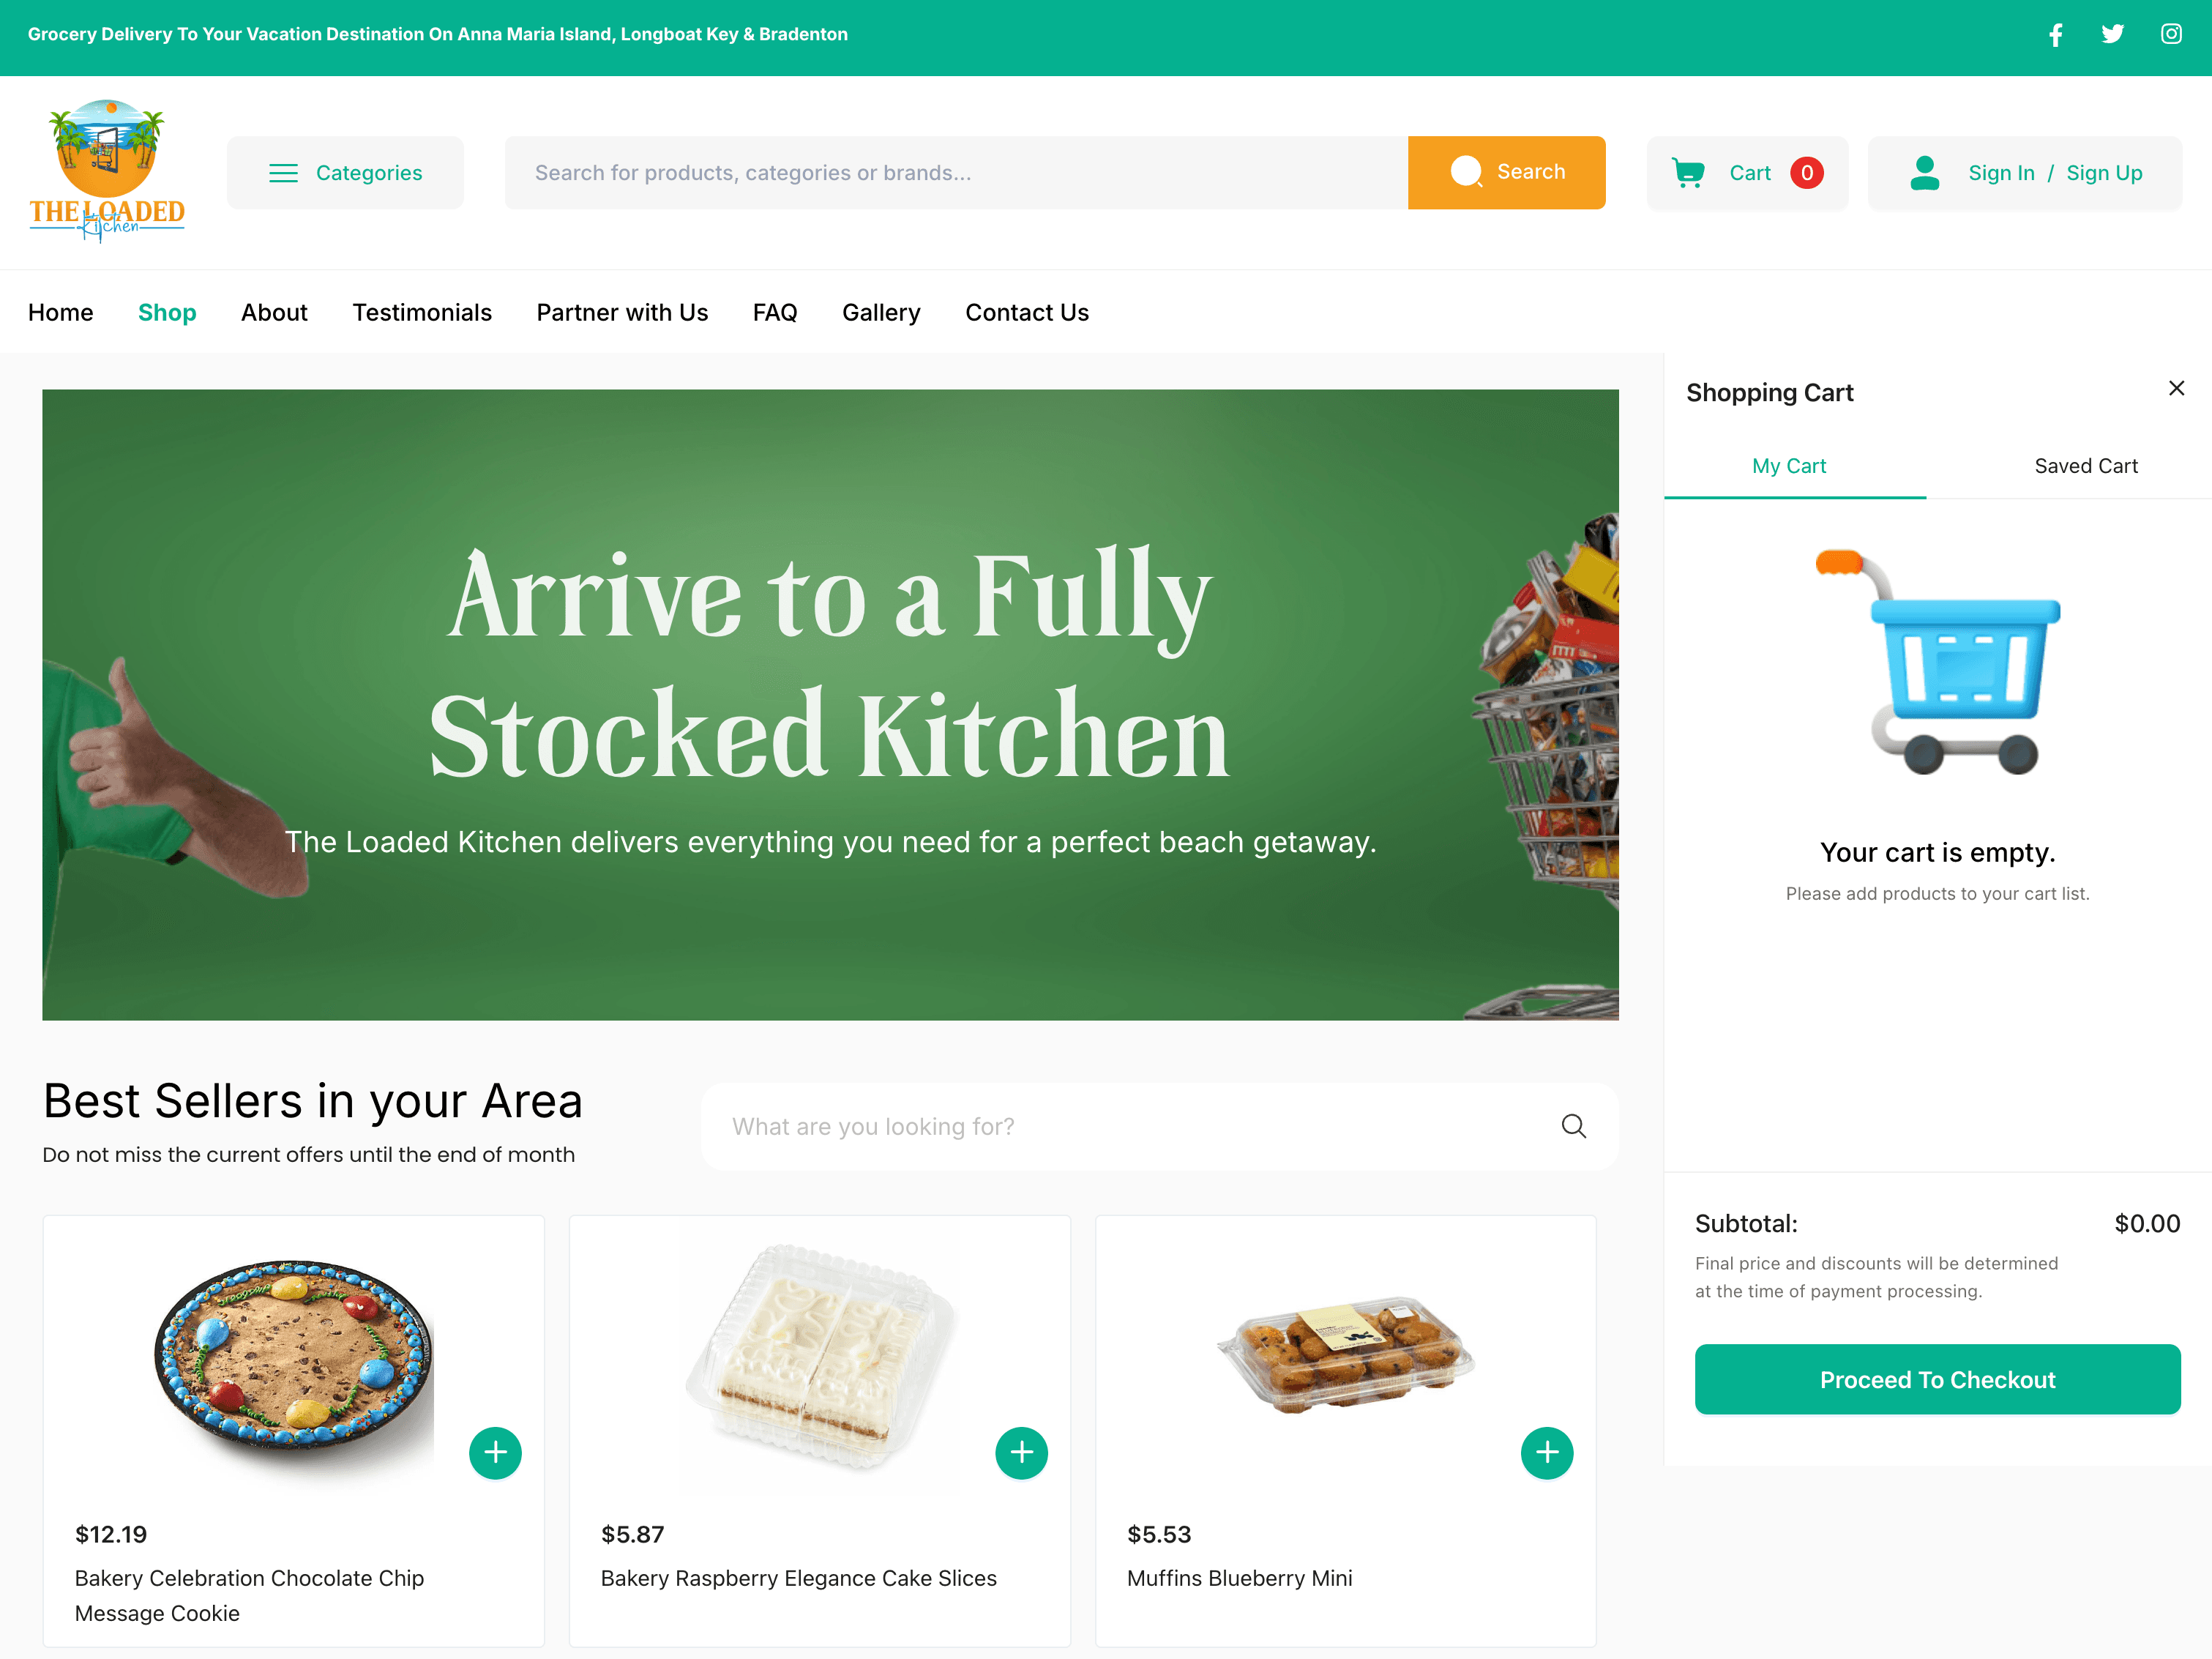Screen dimensions: 2212x1659
Task: Add Muffins Blueberry Mini to cart
Action: pos(1547,1453)
